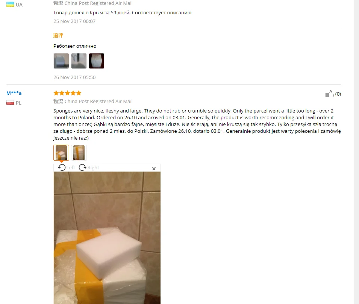Open the middle photo thumbnail under 'Работает отлично'
Image resolution: width=359 pixels, height=304 pixels.
click(79, 61)
